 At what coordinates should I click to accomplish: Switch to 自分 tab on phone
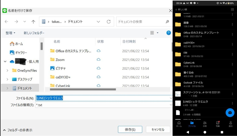[x=230, y=124]
